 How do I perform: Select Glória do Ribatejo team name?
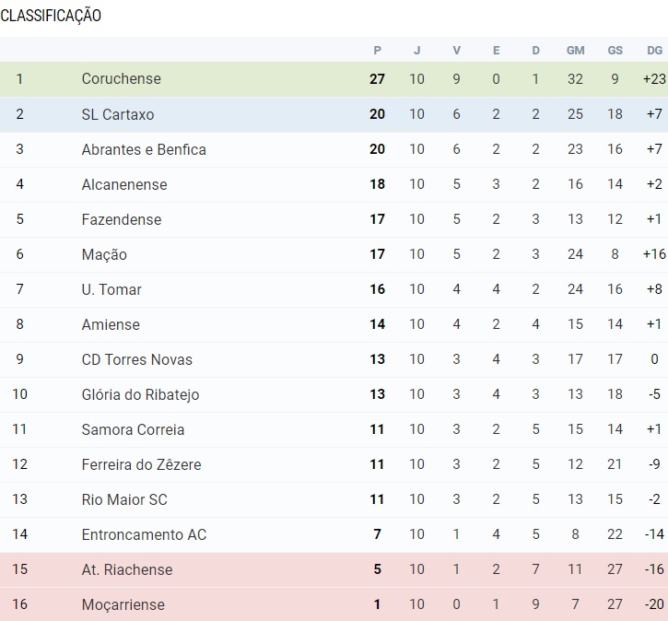point(140,394)
